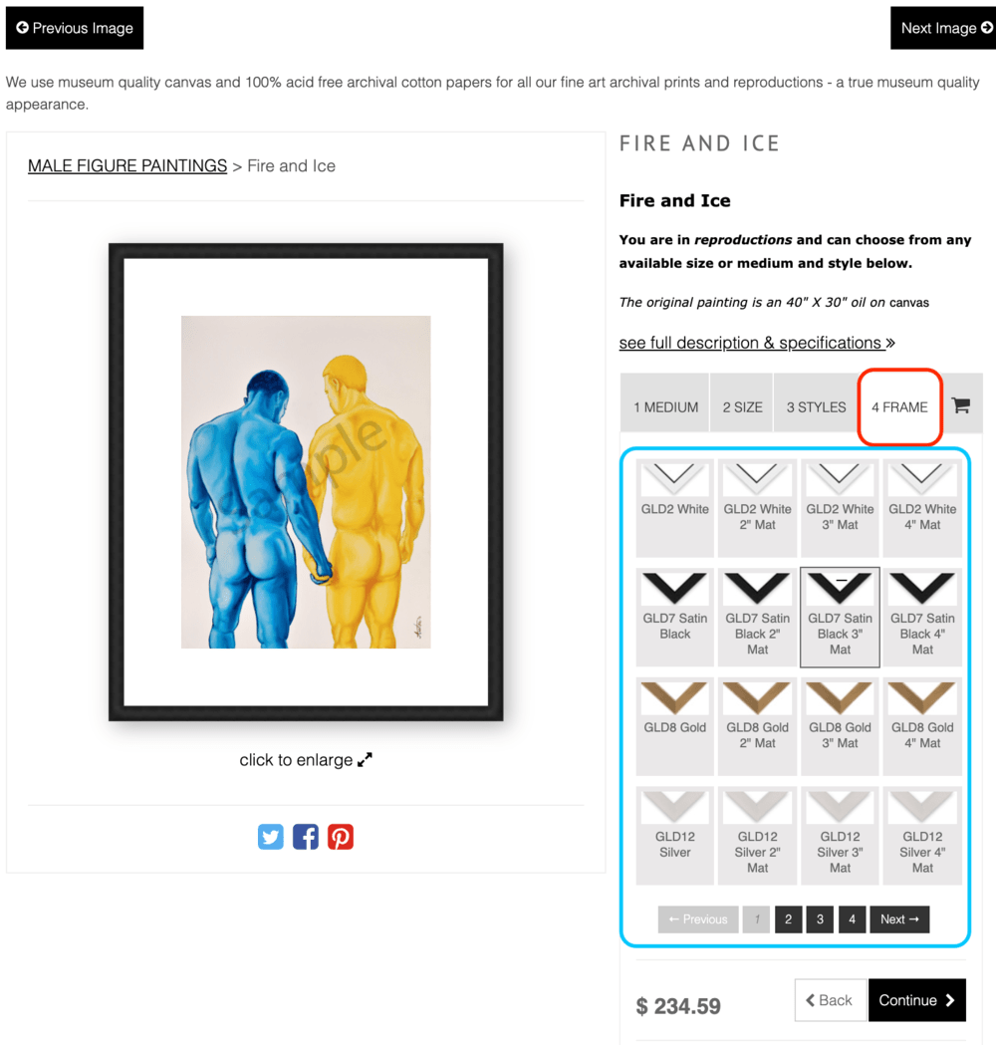Share on Facebook icon
The width and height of the screenshot is (996, 1045).
[x=306, y=837]
